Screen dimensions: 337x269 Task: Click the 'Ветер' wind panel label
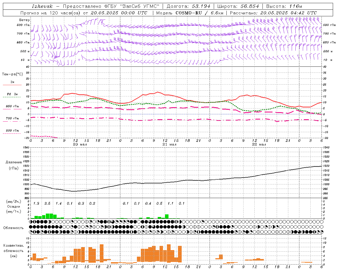click(x=24, y=20)
